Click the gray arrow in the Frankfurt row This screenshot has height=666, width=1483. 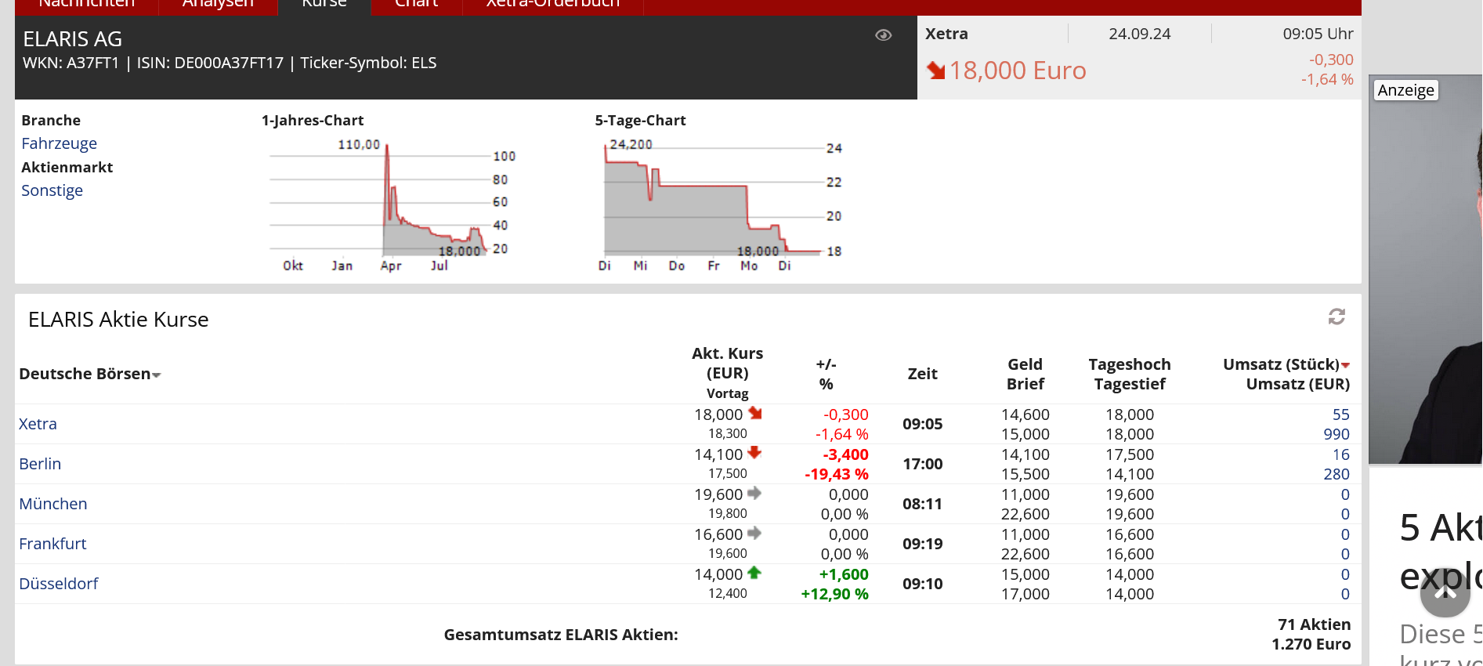click(754, 534)
